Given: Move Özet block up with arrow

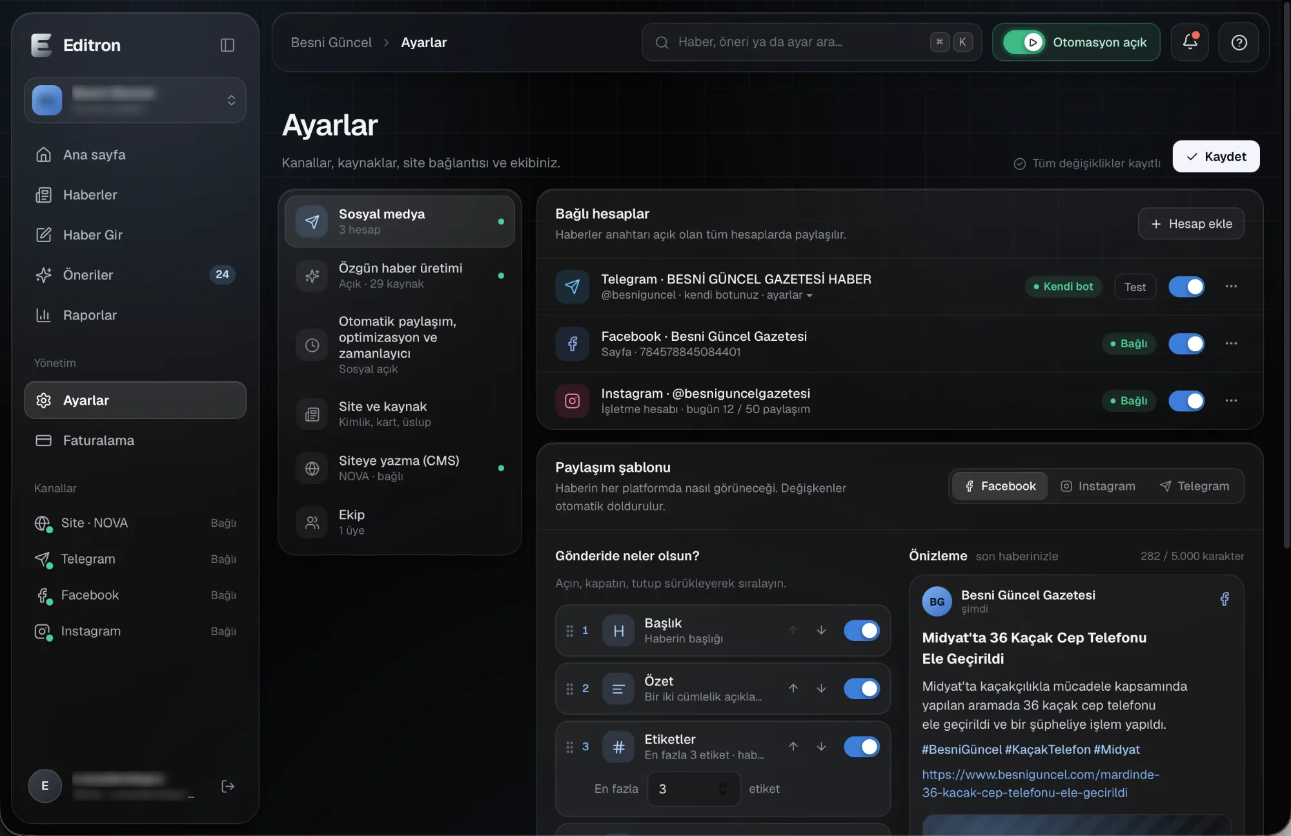Looking at the screenshot, I should 793,688.
